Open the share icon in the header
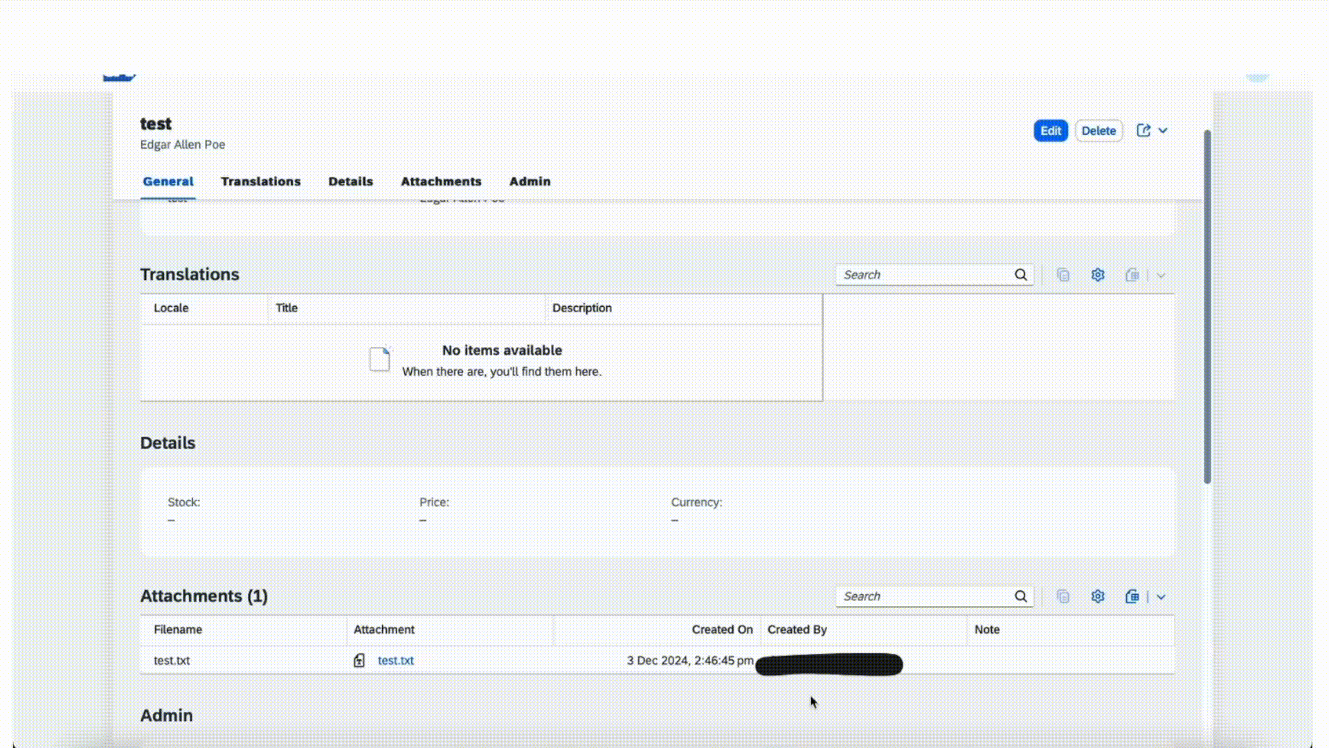1329x748 pixels. pyautogui.click(x=1143, y=130)
